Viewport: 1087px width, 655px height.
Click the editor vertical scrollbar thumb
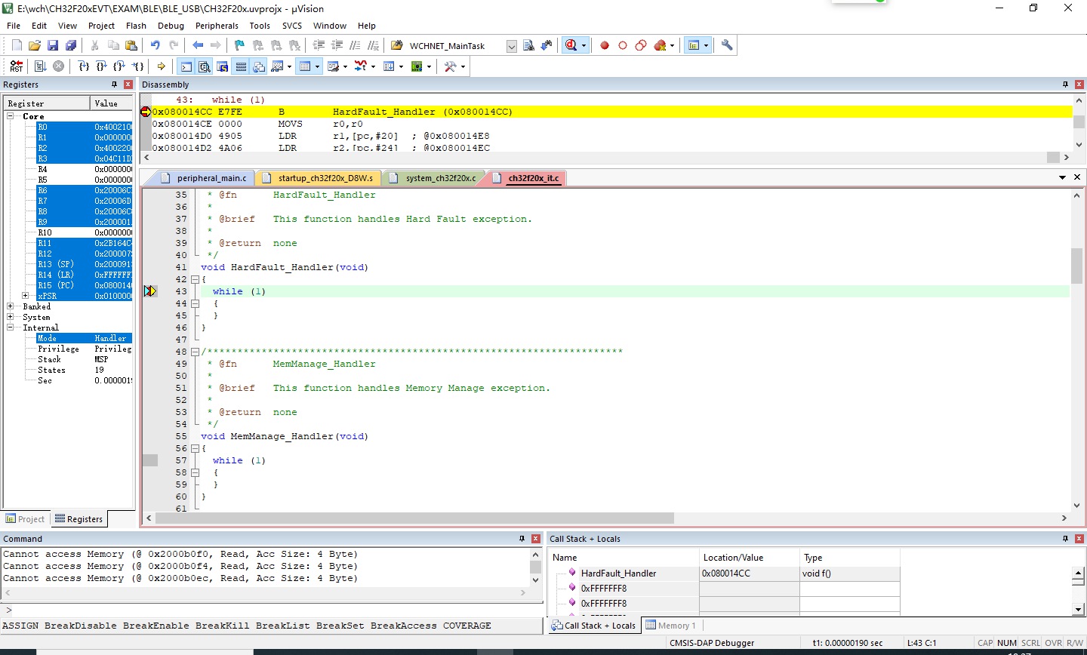coord(1077,266)
